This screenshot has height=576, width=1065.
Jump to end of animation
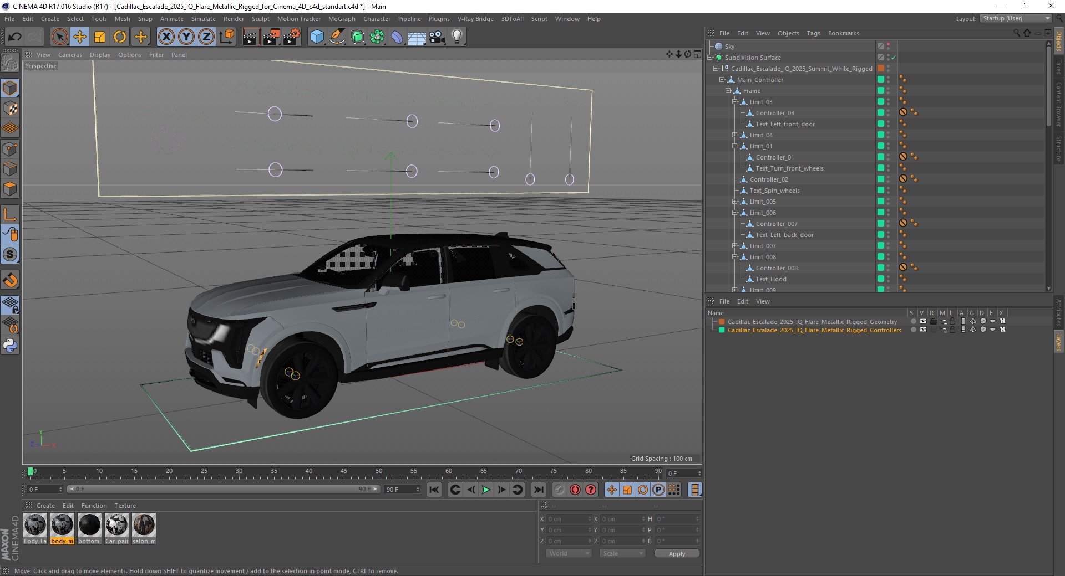coord(538,490)
